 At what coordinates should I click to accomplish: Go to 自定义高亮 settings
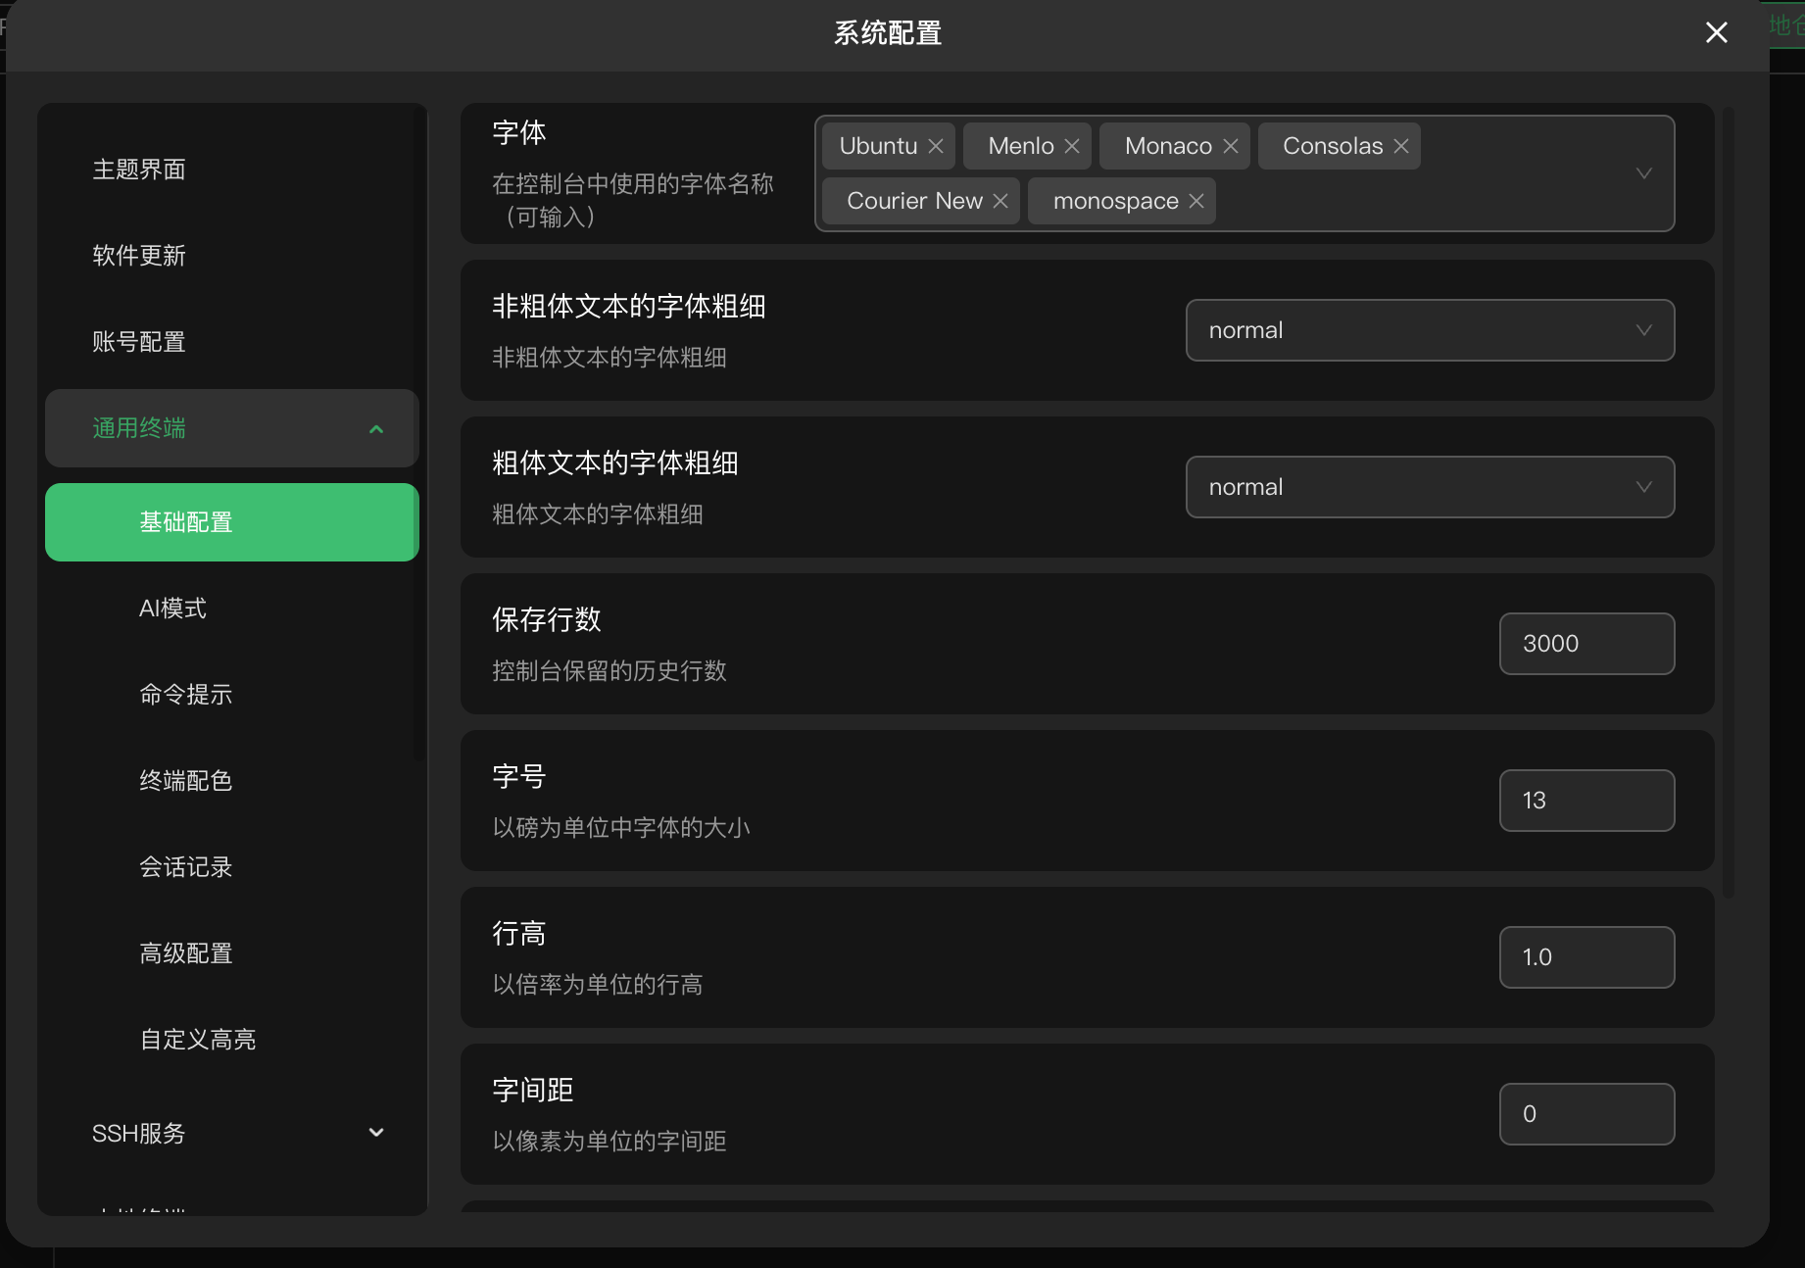197,1039
